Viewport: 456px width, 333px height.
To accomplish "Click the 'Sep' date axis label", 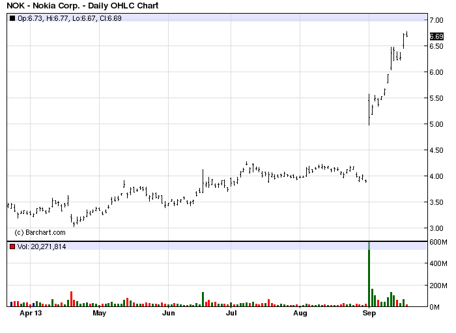I will (x=369, y=313).
